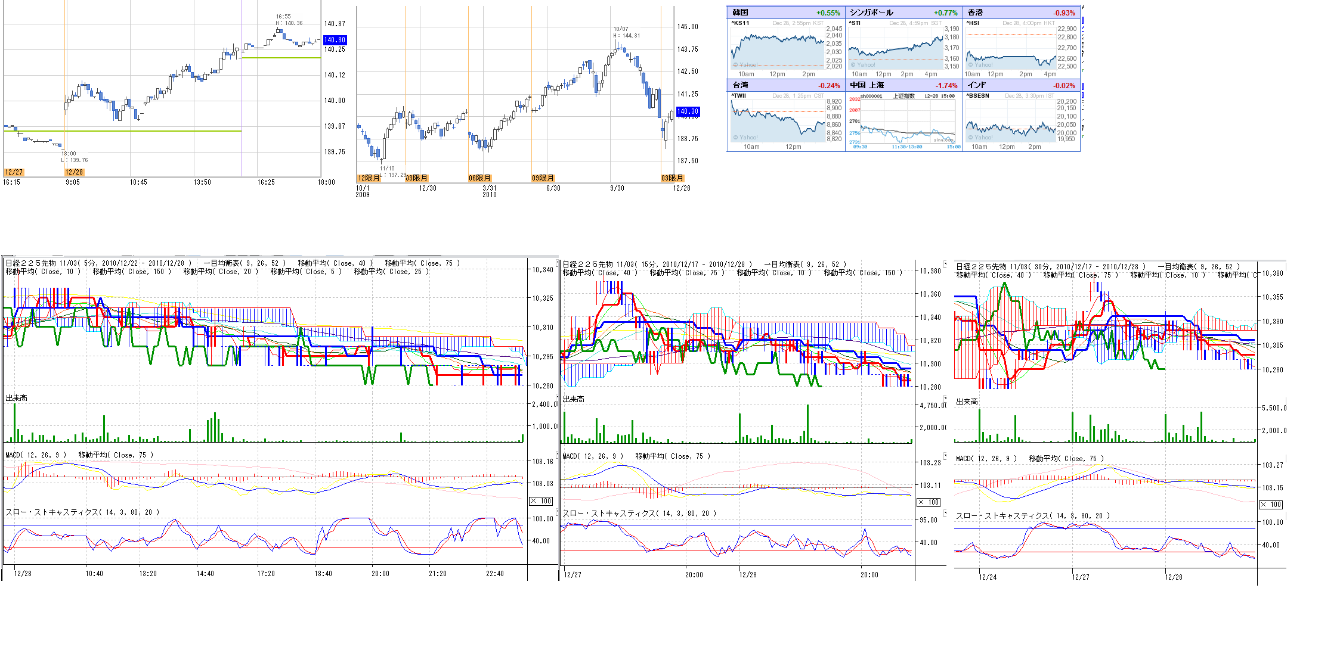The image size is (1343, 647).
Task: Expand arrow at 15-minute stochastics panel corner
Action: coord(945,512)
